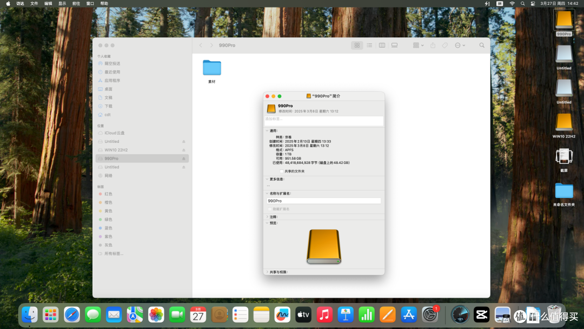Viewport: 584px width, 329px height.
Task: Switch Finder to gallery view
Action: click(x=394, y=45)
